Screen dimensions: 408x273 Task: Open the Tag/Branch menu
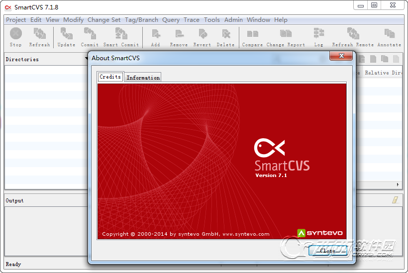141,20
